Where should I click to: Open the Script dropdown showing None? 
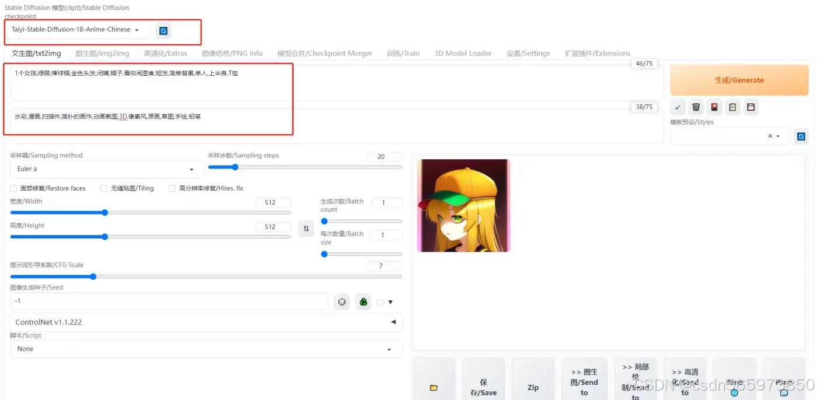click(205, 349)
